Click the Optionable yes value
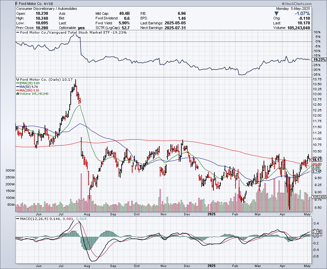The height and width of the screenshot is (269, 327). coord(81,28)
